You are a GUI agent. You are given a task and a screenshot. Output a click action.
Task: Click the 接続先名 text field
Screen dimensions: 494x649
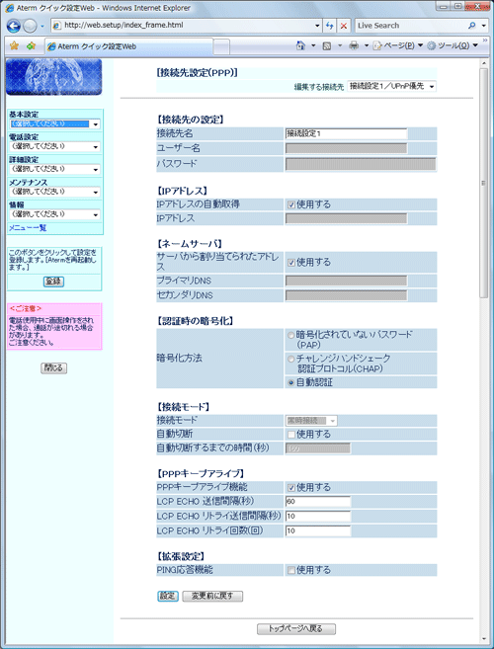click(x=347, y=133)
